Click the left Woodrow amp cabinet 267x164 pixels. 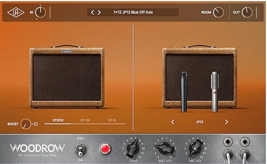point(67,77)
